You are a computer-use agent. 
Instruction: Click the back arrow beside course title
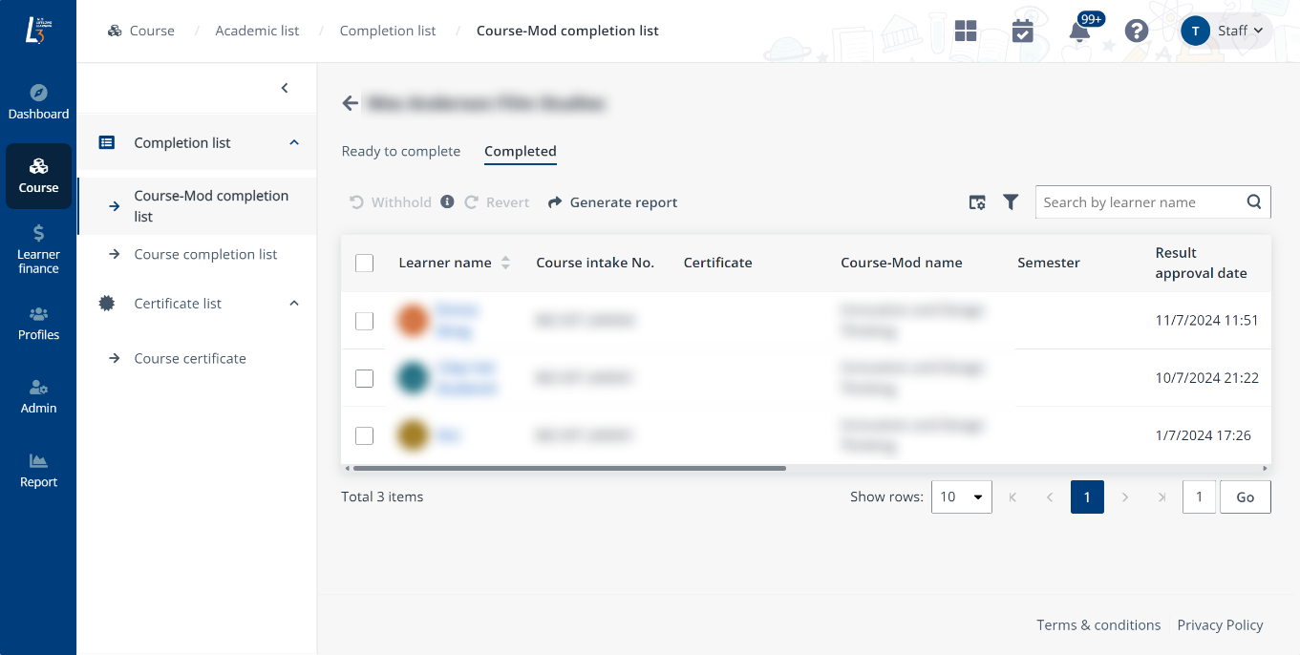(351, 103)
